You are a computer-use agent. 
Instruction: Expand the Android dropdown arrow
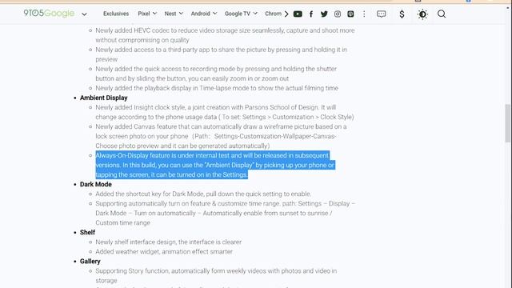215,14
